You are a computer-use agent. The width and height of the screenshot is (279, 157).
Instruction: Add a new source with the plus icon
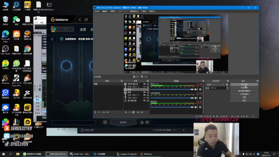[126, 112]
